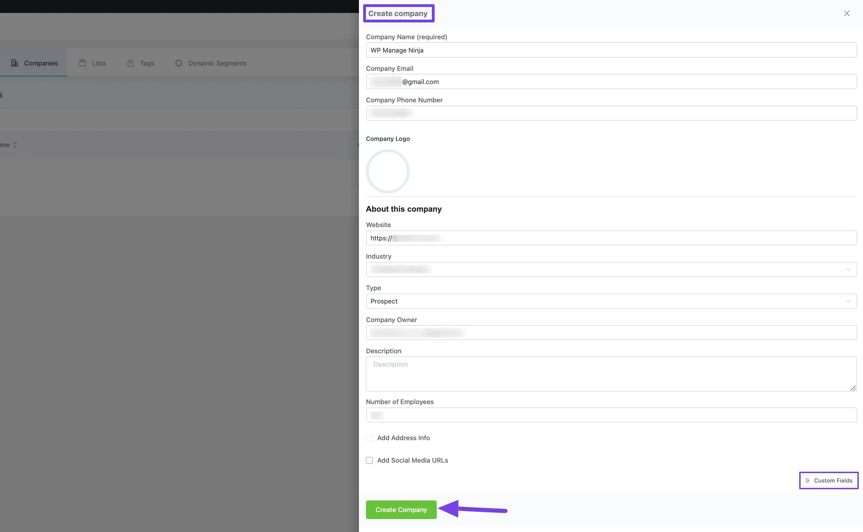Screen dimensions: 863x532
Task: Open the Type dropdown showing Prospect
Action: point(611,301)
